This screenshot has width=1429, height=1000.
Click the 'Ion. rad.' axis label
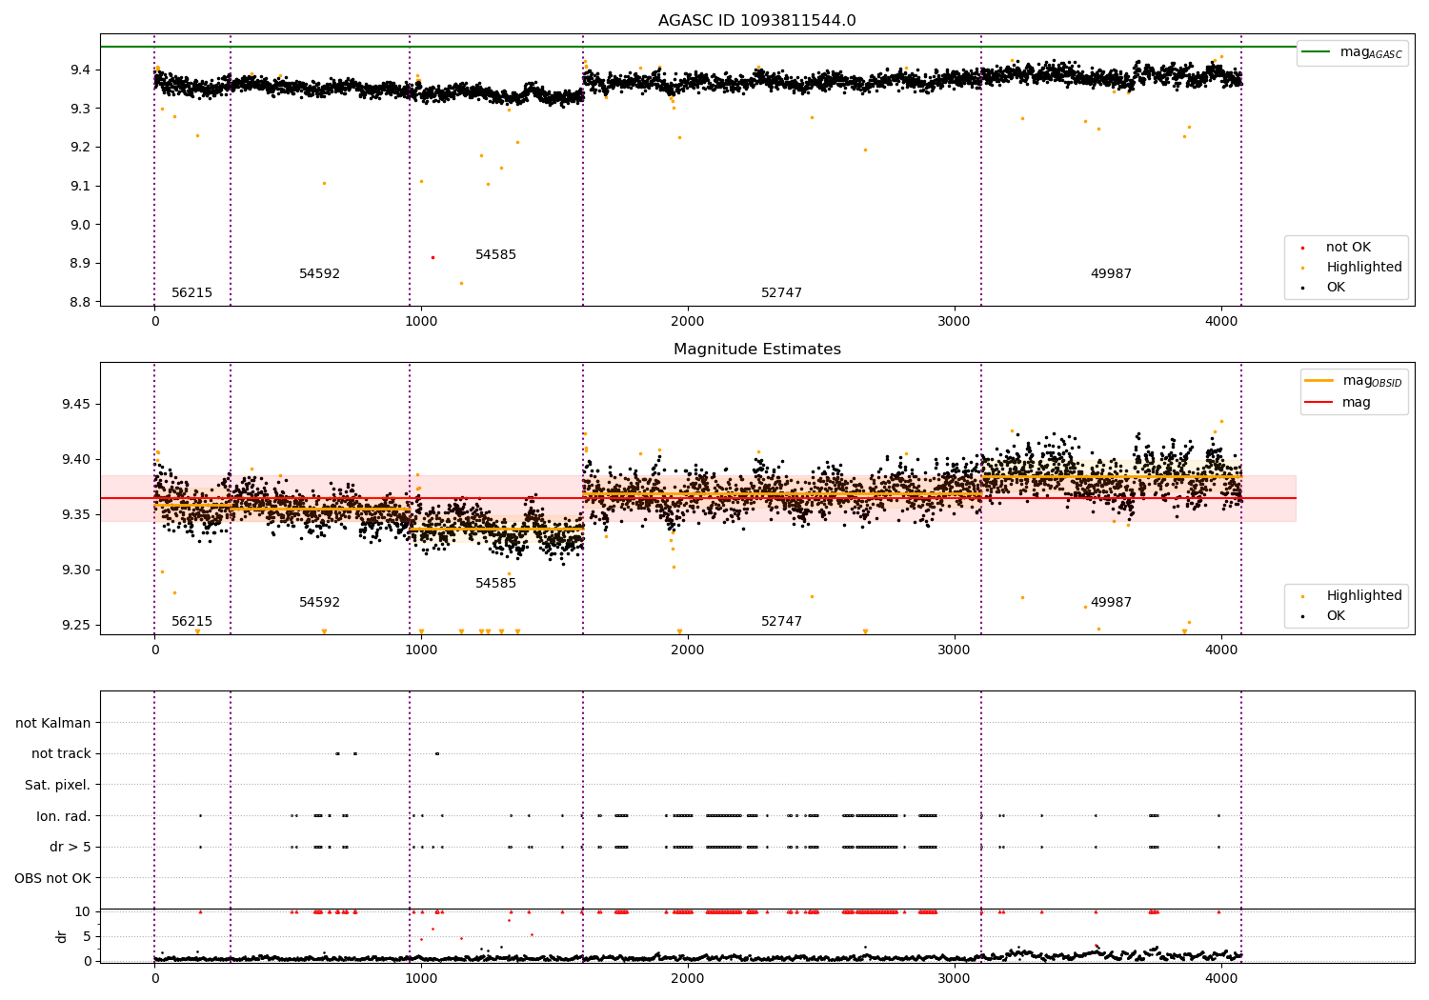point(64,816)
